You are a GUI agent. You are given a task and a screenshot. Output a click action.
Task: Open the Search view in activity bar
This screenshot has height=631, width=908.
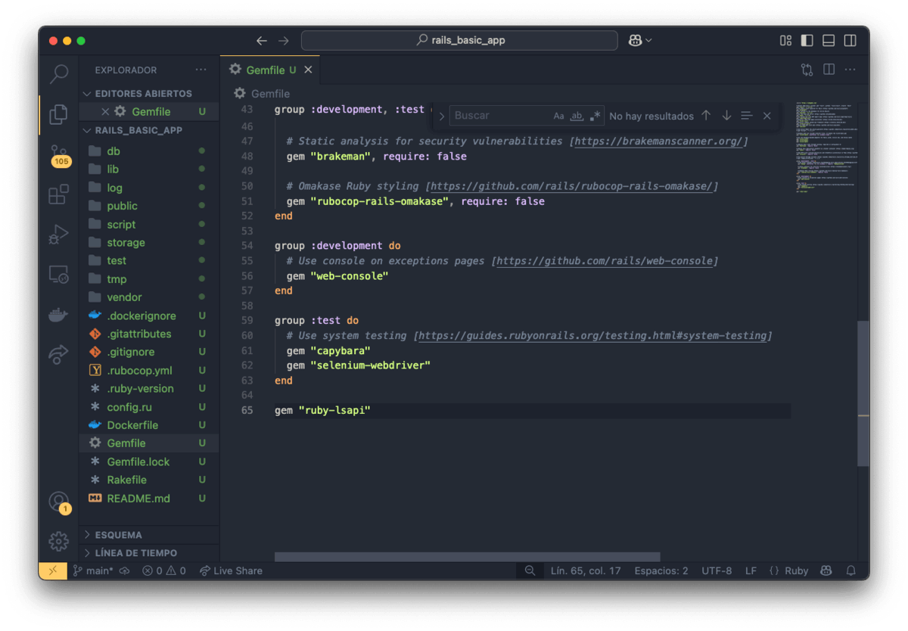[x=59, y=73]
